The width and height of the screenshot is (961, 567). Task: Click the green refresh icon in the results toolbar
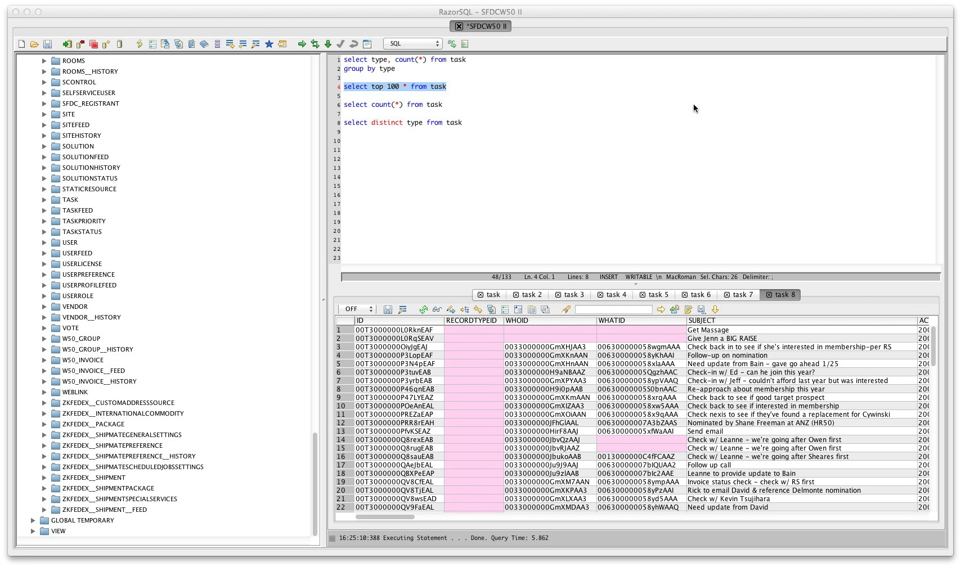coord(423,309)
